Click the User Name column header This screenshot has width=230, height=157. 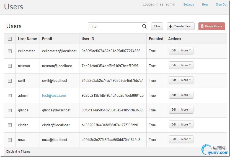27,39
